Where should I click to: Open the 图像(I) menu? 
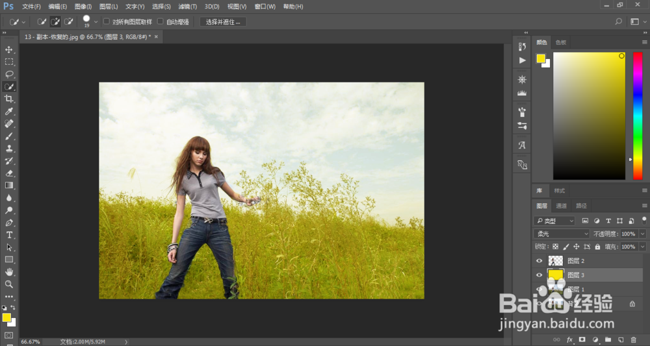83,6
